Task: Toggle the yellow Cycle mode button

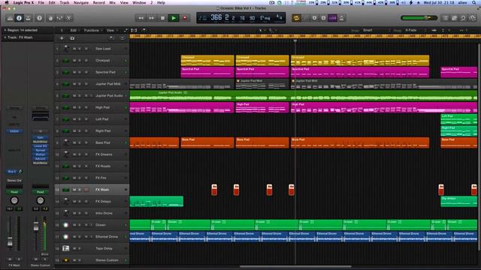Action: coord(296,18)
